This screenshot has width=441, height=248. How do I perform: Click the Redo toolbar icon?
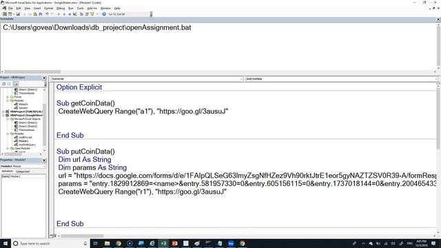pos(52,14)
